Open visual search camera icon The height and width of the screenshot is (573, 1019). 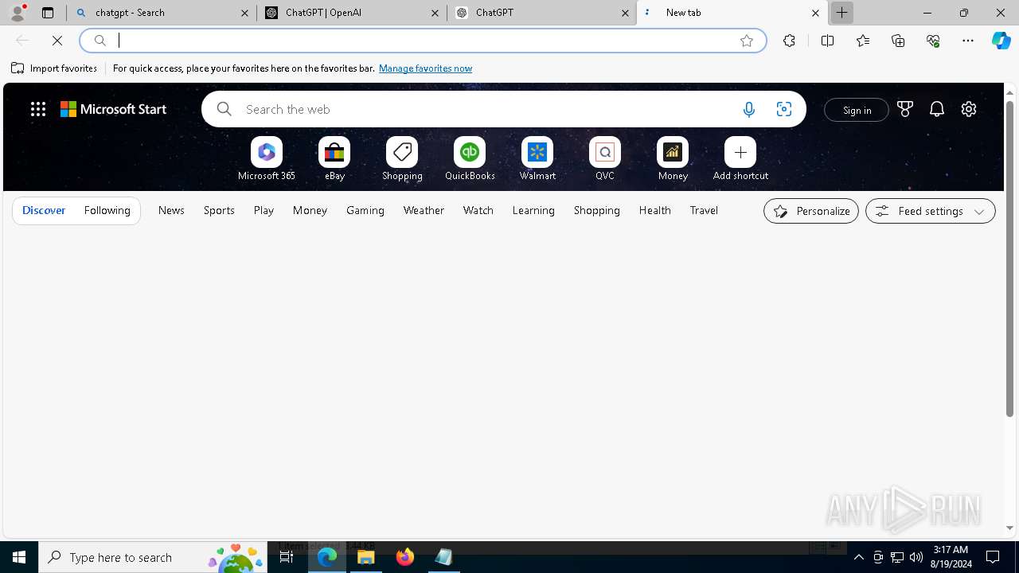(784, 110)
